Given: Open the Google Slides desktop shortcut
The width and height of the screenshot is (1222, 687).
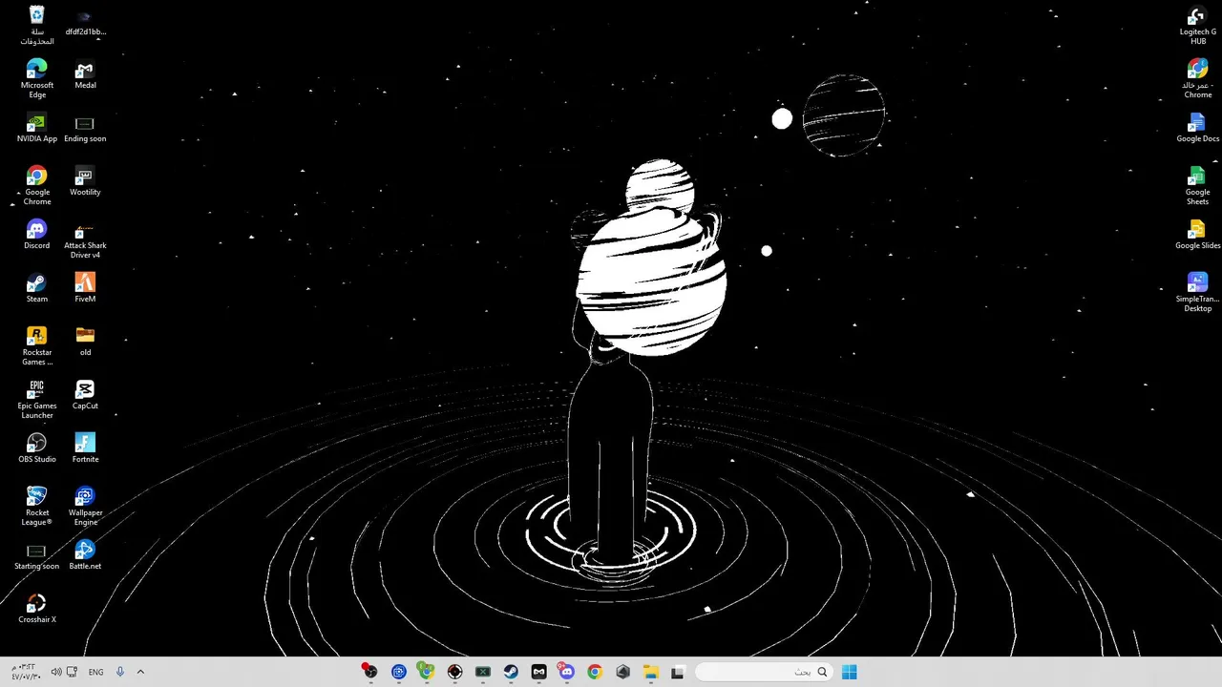Looking at the screenshot, I should 1197,236.
